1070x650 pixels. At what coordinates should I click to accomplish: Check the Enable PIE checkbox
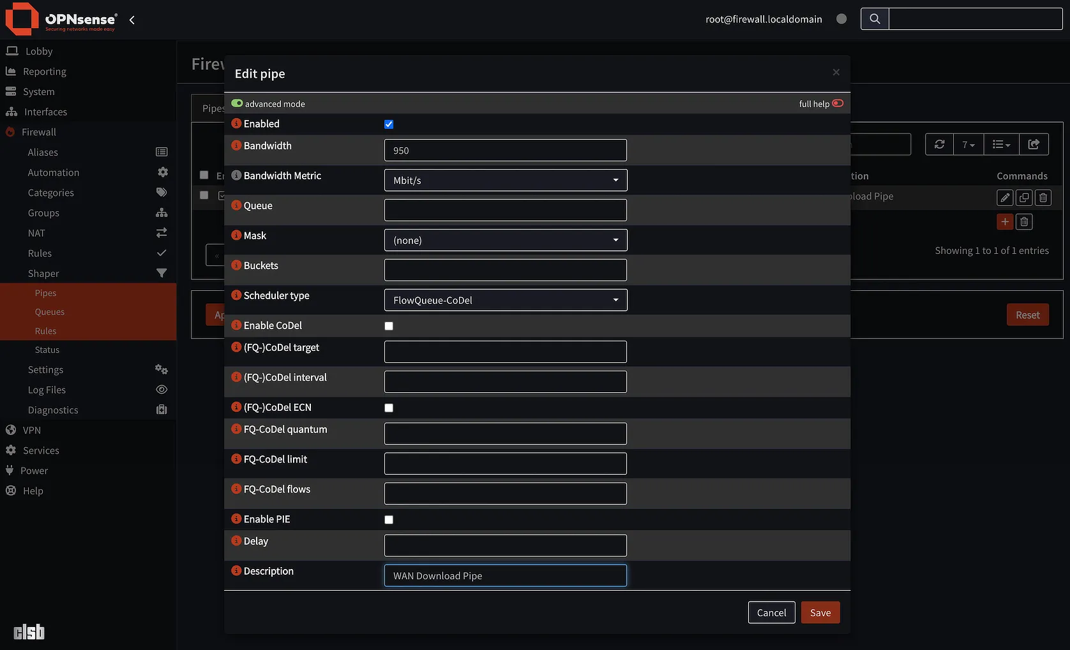389,520
